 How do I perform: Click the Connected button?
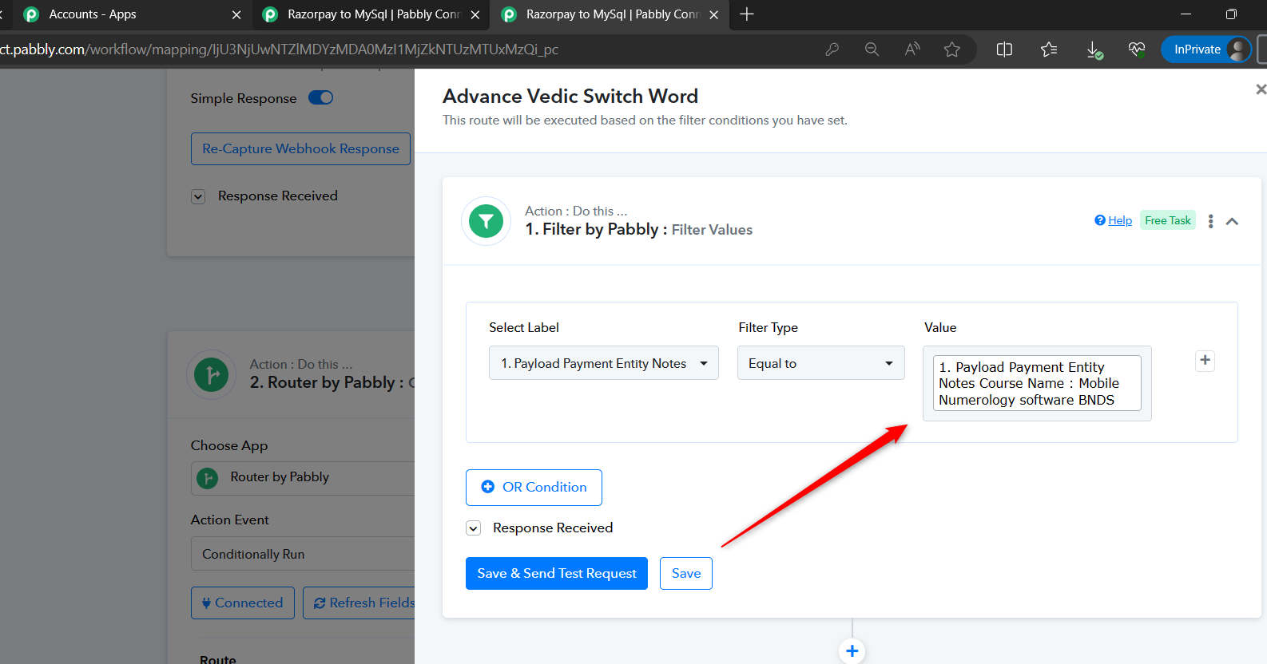[243, 603]
